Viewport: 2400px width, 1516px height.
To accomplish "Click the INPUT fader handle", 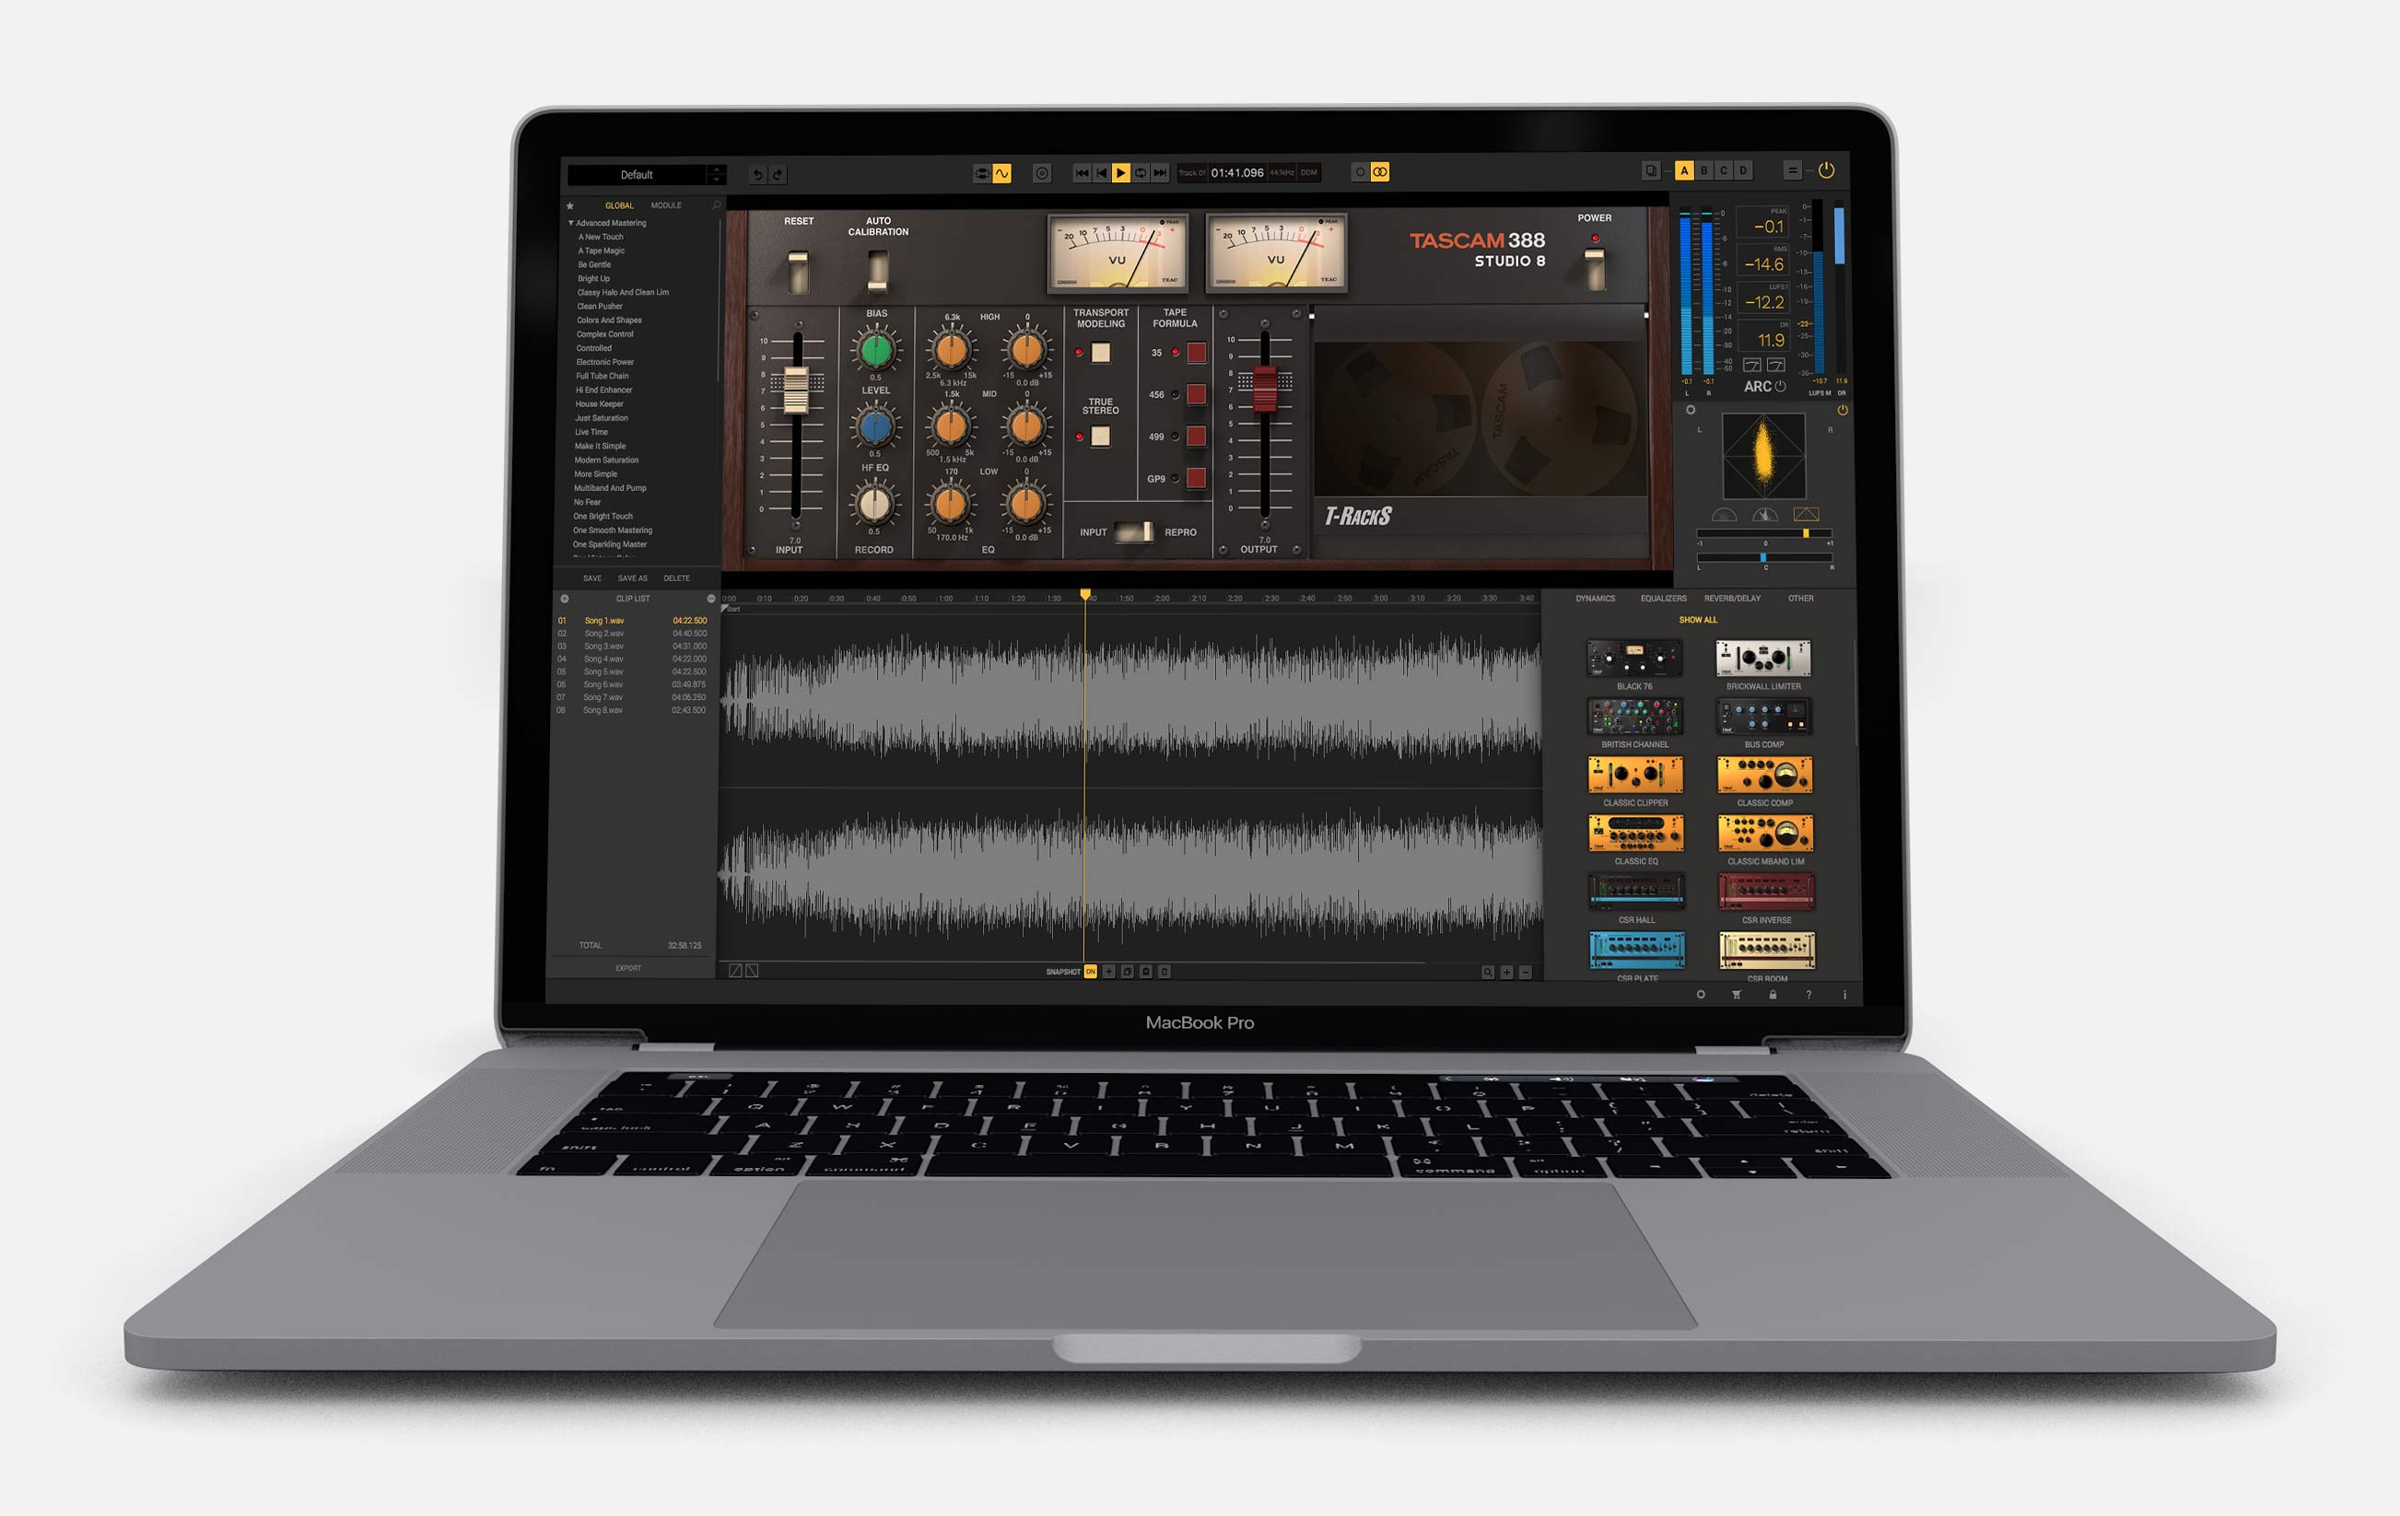I will (x=795, y=390).
